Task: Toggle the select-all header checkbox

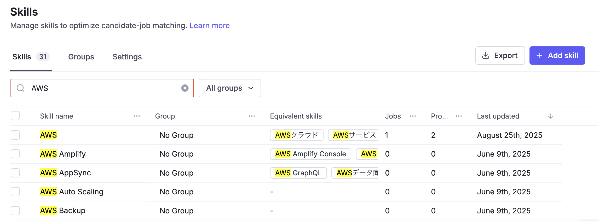Action: pyautogui.click(x=15, y=116)
